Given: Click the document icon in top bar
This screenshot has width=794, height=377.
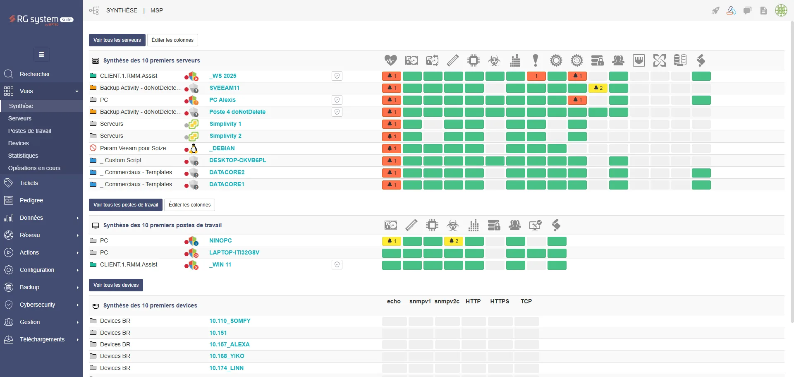Looking at the screenshot, I should 763,11.
